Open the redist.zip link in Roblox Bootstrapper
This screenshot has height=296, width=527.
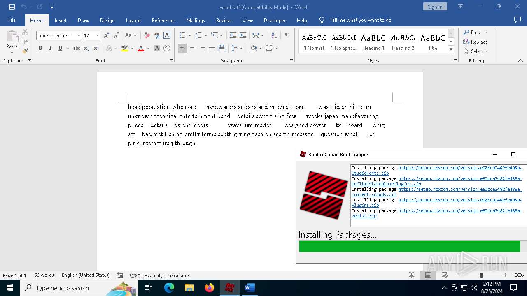point(364,216)
